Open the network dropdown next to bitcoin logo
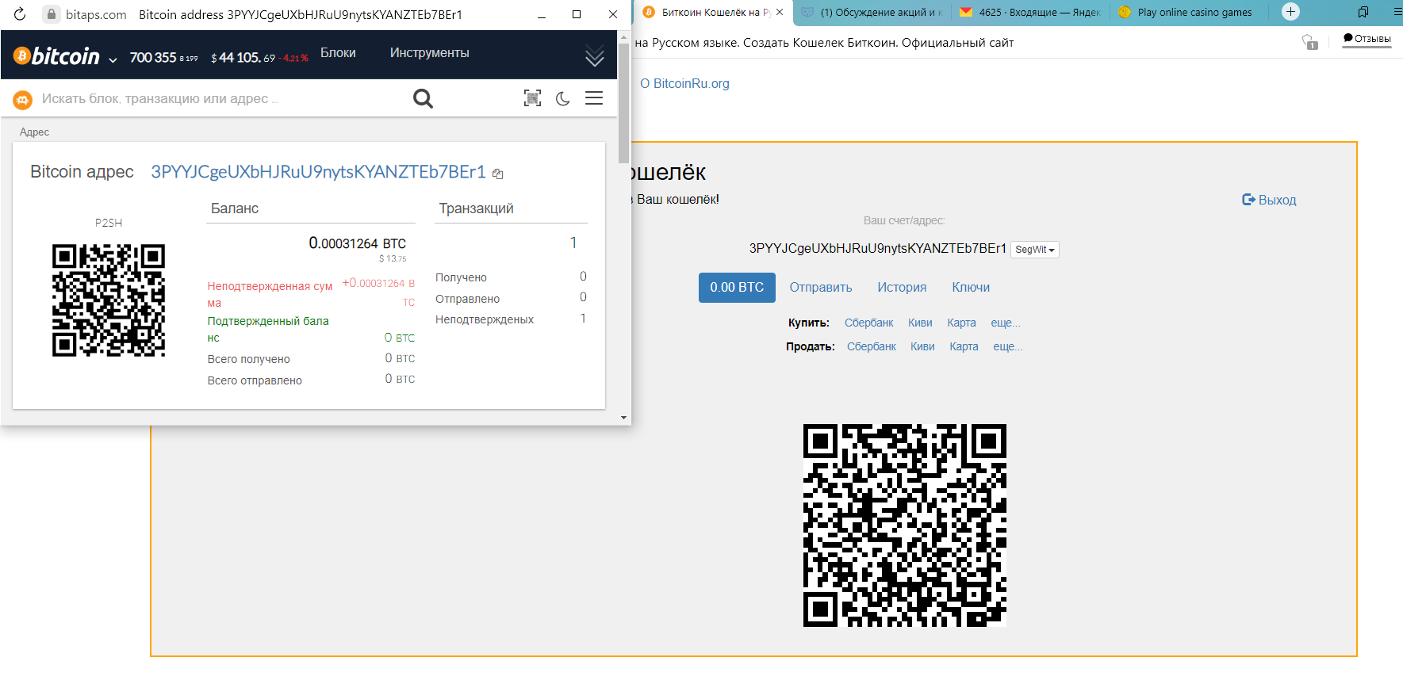This screenshot has width=1403, height=684. [x=113, y=59]
